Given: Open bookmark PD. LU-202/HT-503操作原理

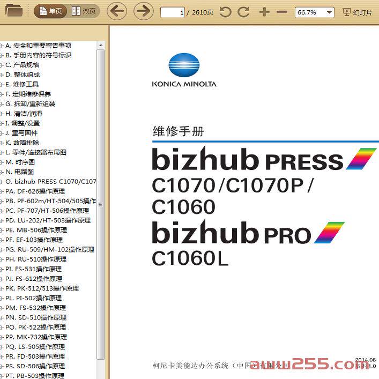Looking at the screenshot, I should [x=48, y=220].
